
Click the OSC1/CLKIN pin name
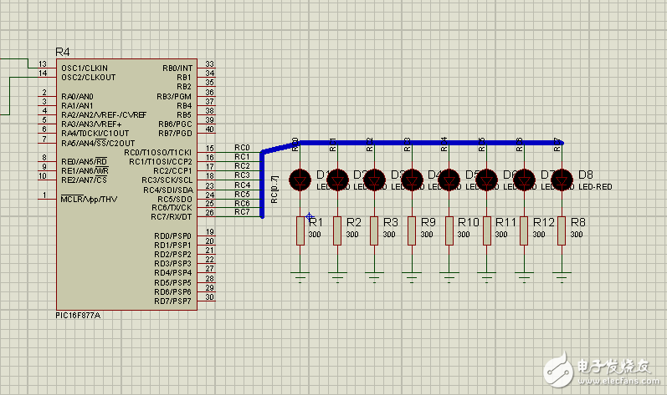point(85,68)
